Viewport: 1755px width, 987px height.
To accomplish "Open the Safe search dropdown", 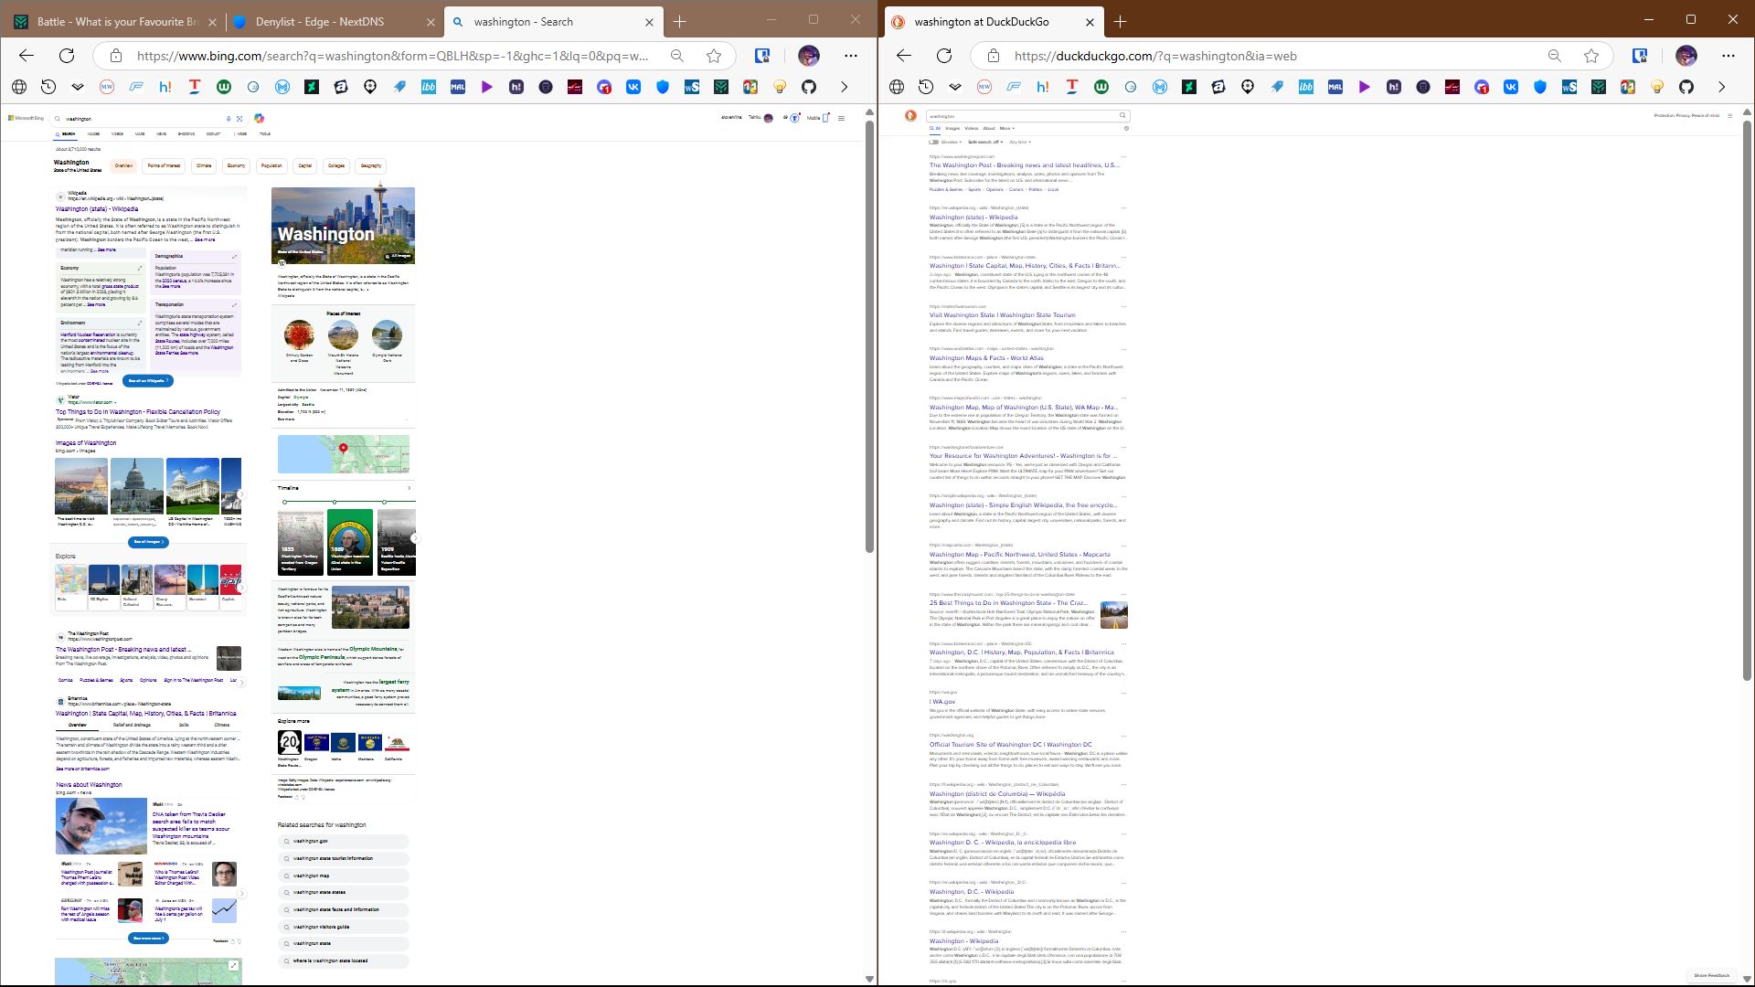I will click(985, 142).
